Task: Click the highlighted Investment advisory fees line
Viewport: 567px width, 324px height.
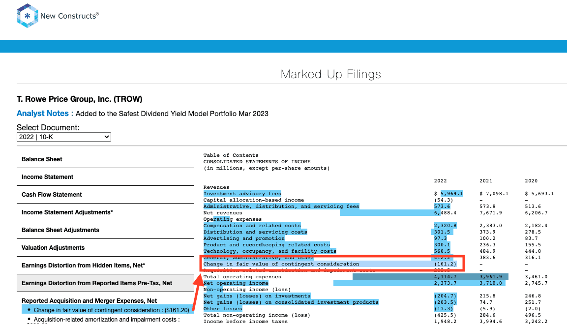Action: 242,194
